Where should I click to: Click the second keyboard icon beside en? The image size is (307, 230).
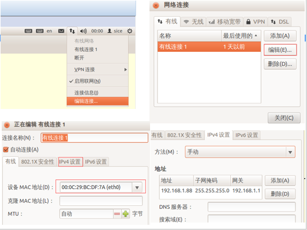coord(40,31)
